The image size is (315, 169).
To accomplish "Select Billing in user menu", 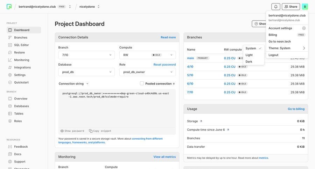I will click(287, 35).
